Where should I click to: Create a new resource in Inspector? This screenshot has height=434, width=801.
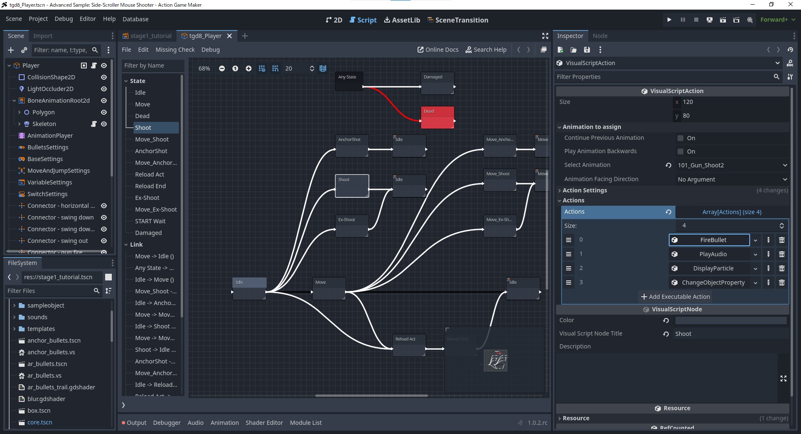tap(560, 50)
